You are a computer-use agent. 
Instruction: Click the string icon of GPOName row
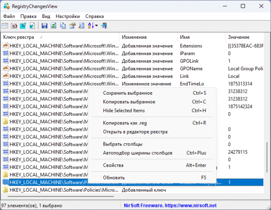tap(5, 68)
